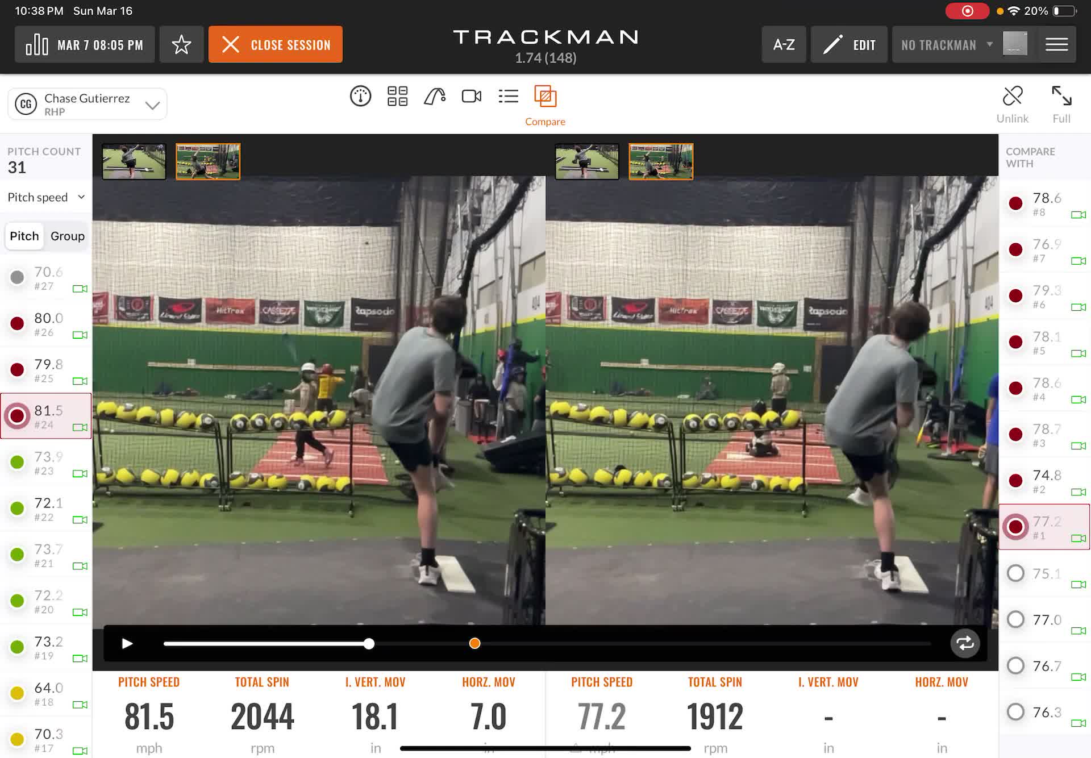Viewport: 1091px width, 758px height.
Task: Switch to the tile grid view icon
Action: (x=397, y=97)
